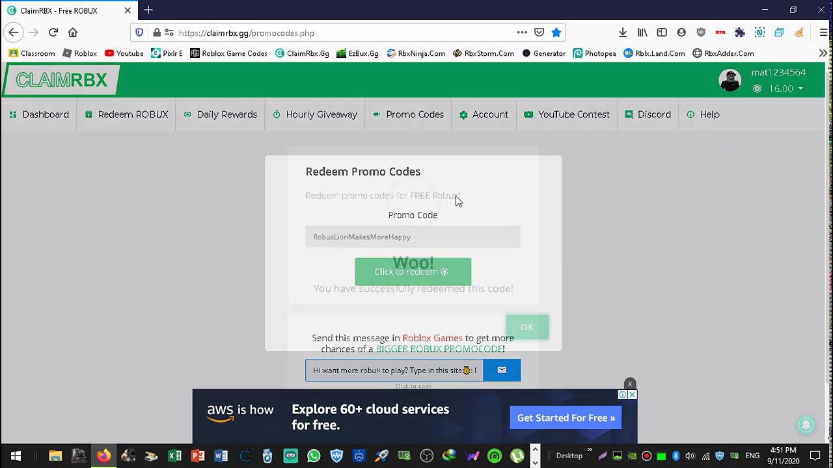
Task: Open the Hourly Giveaway menu item
Action: click(x=315, y=114)
